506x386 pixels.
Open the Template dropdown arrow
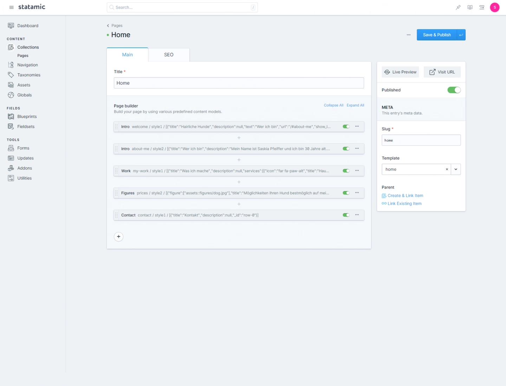[x=456, y=169]
